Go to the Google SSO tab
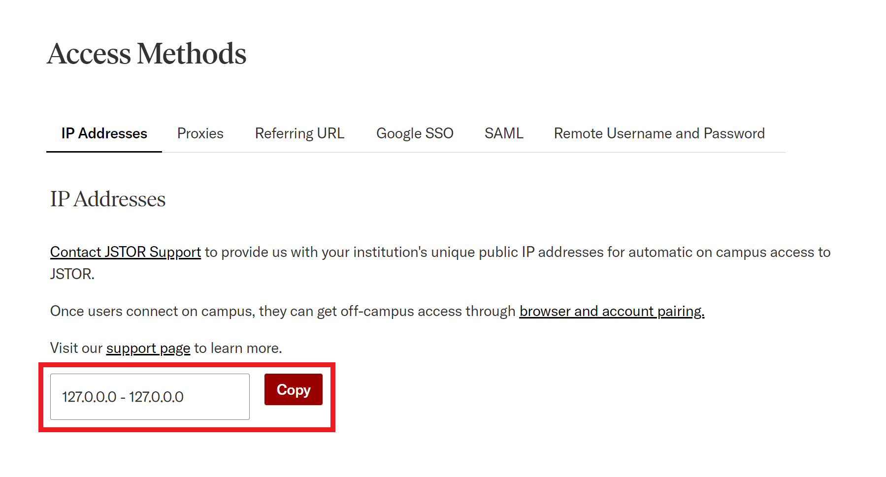Viewport: 886px width, 477px height. 415,133
